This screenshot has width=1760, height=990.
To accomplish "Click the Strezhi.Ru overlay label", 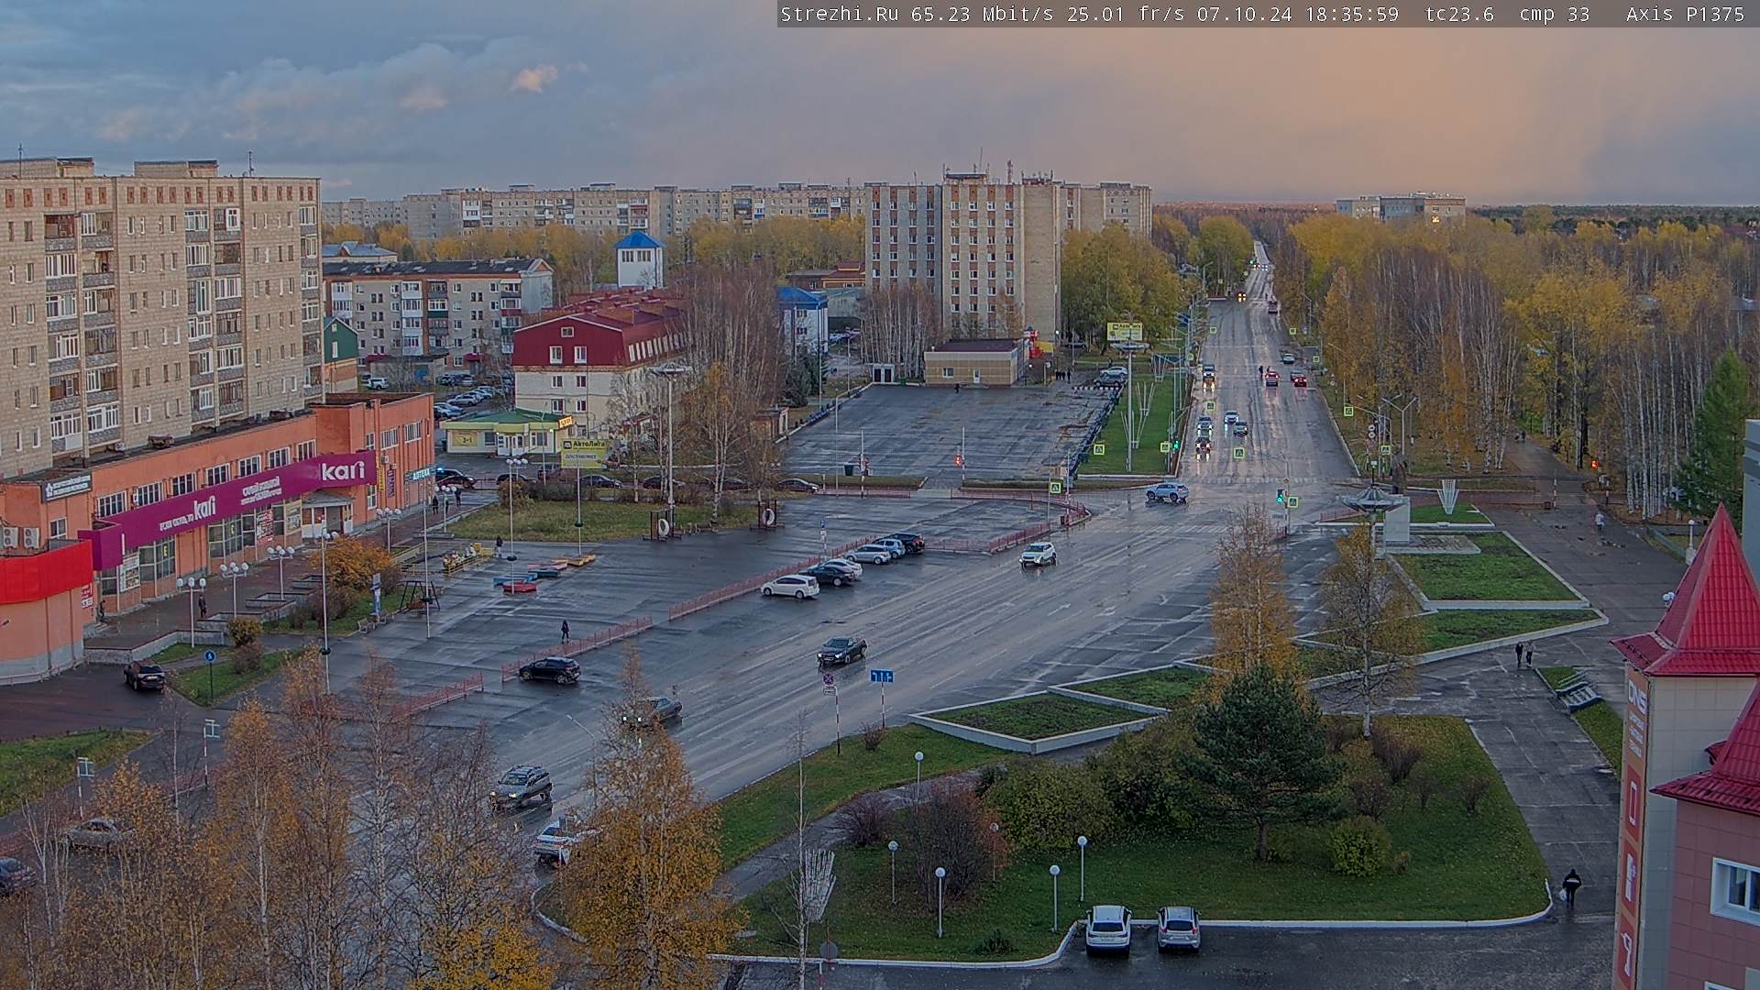I will click(839, 14).
